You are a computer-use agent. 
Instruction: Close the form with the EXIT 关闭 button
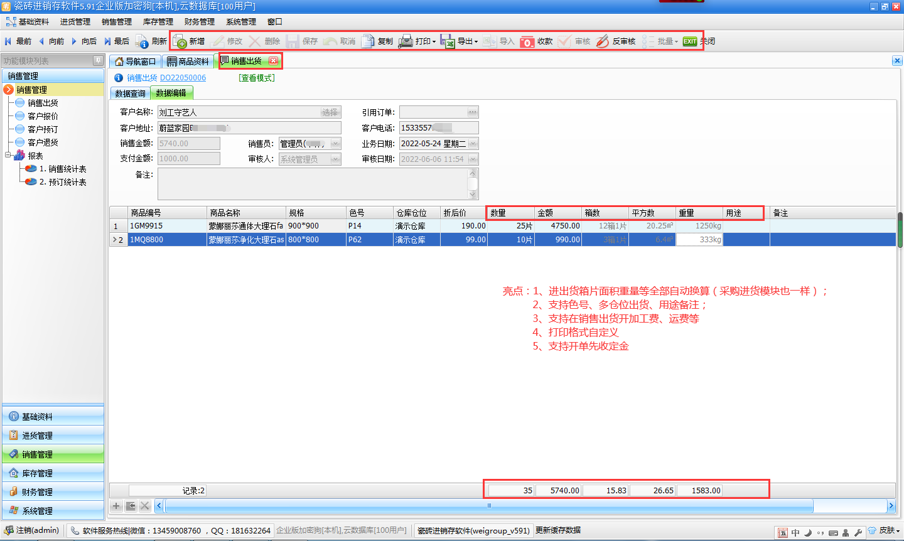699,41
